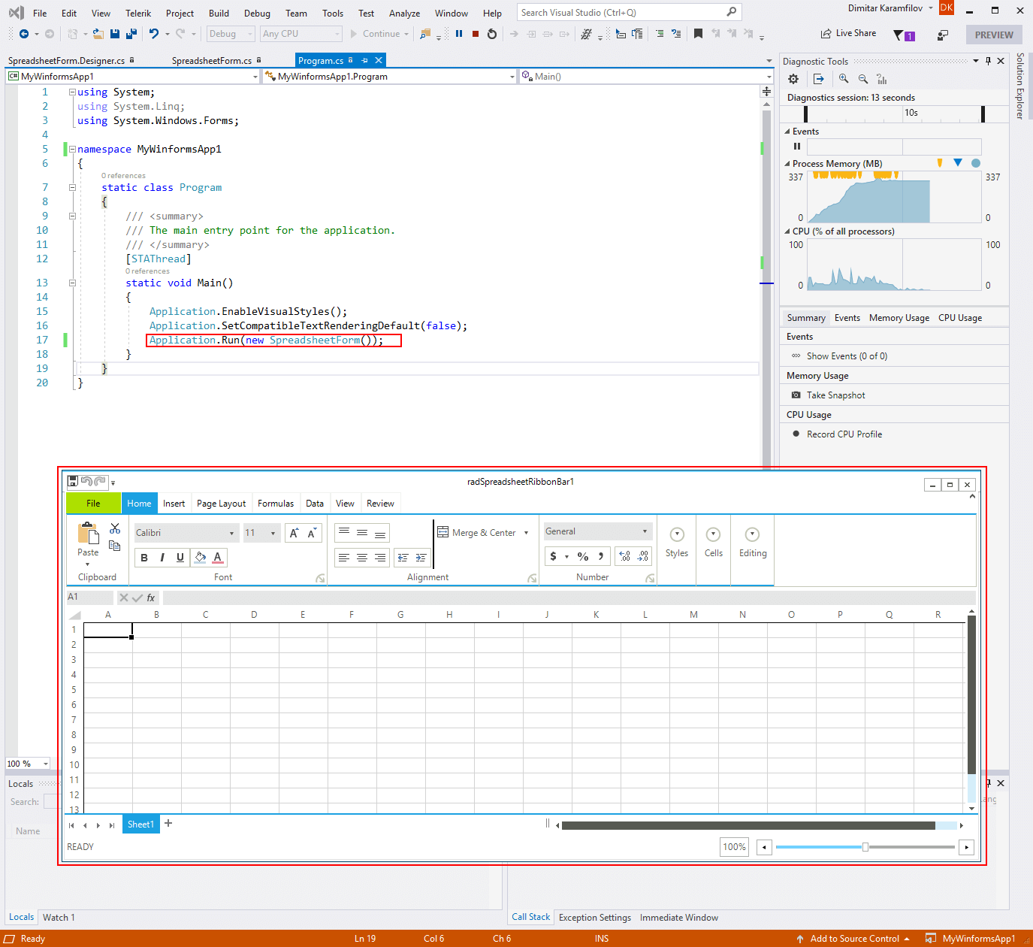
Task: Click the Font Color 'A' icon
Action: pyautogui.click(x=218, y=557)
